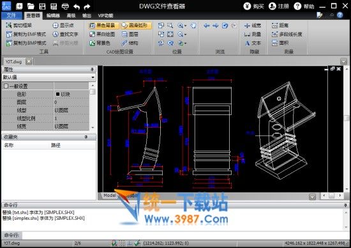Choose the 距离 distance measuring tool
The image size is (351, 248).
click(x=280, y=26)
